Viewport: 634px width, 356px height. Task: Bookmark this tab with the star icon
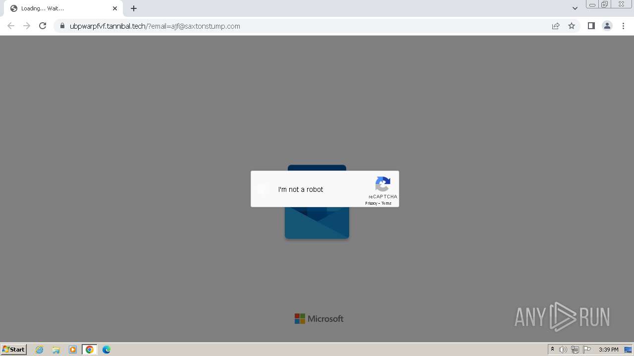(x=572, y=26)
